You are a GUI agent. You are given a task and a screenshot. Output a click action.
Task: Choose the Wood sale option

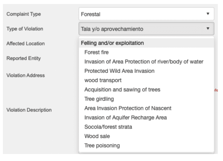coord(97,136)
